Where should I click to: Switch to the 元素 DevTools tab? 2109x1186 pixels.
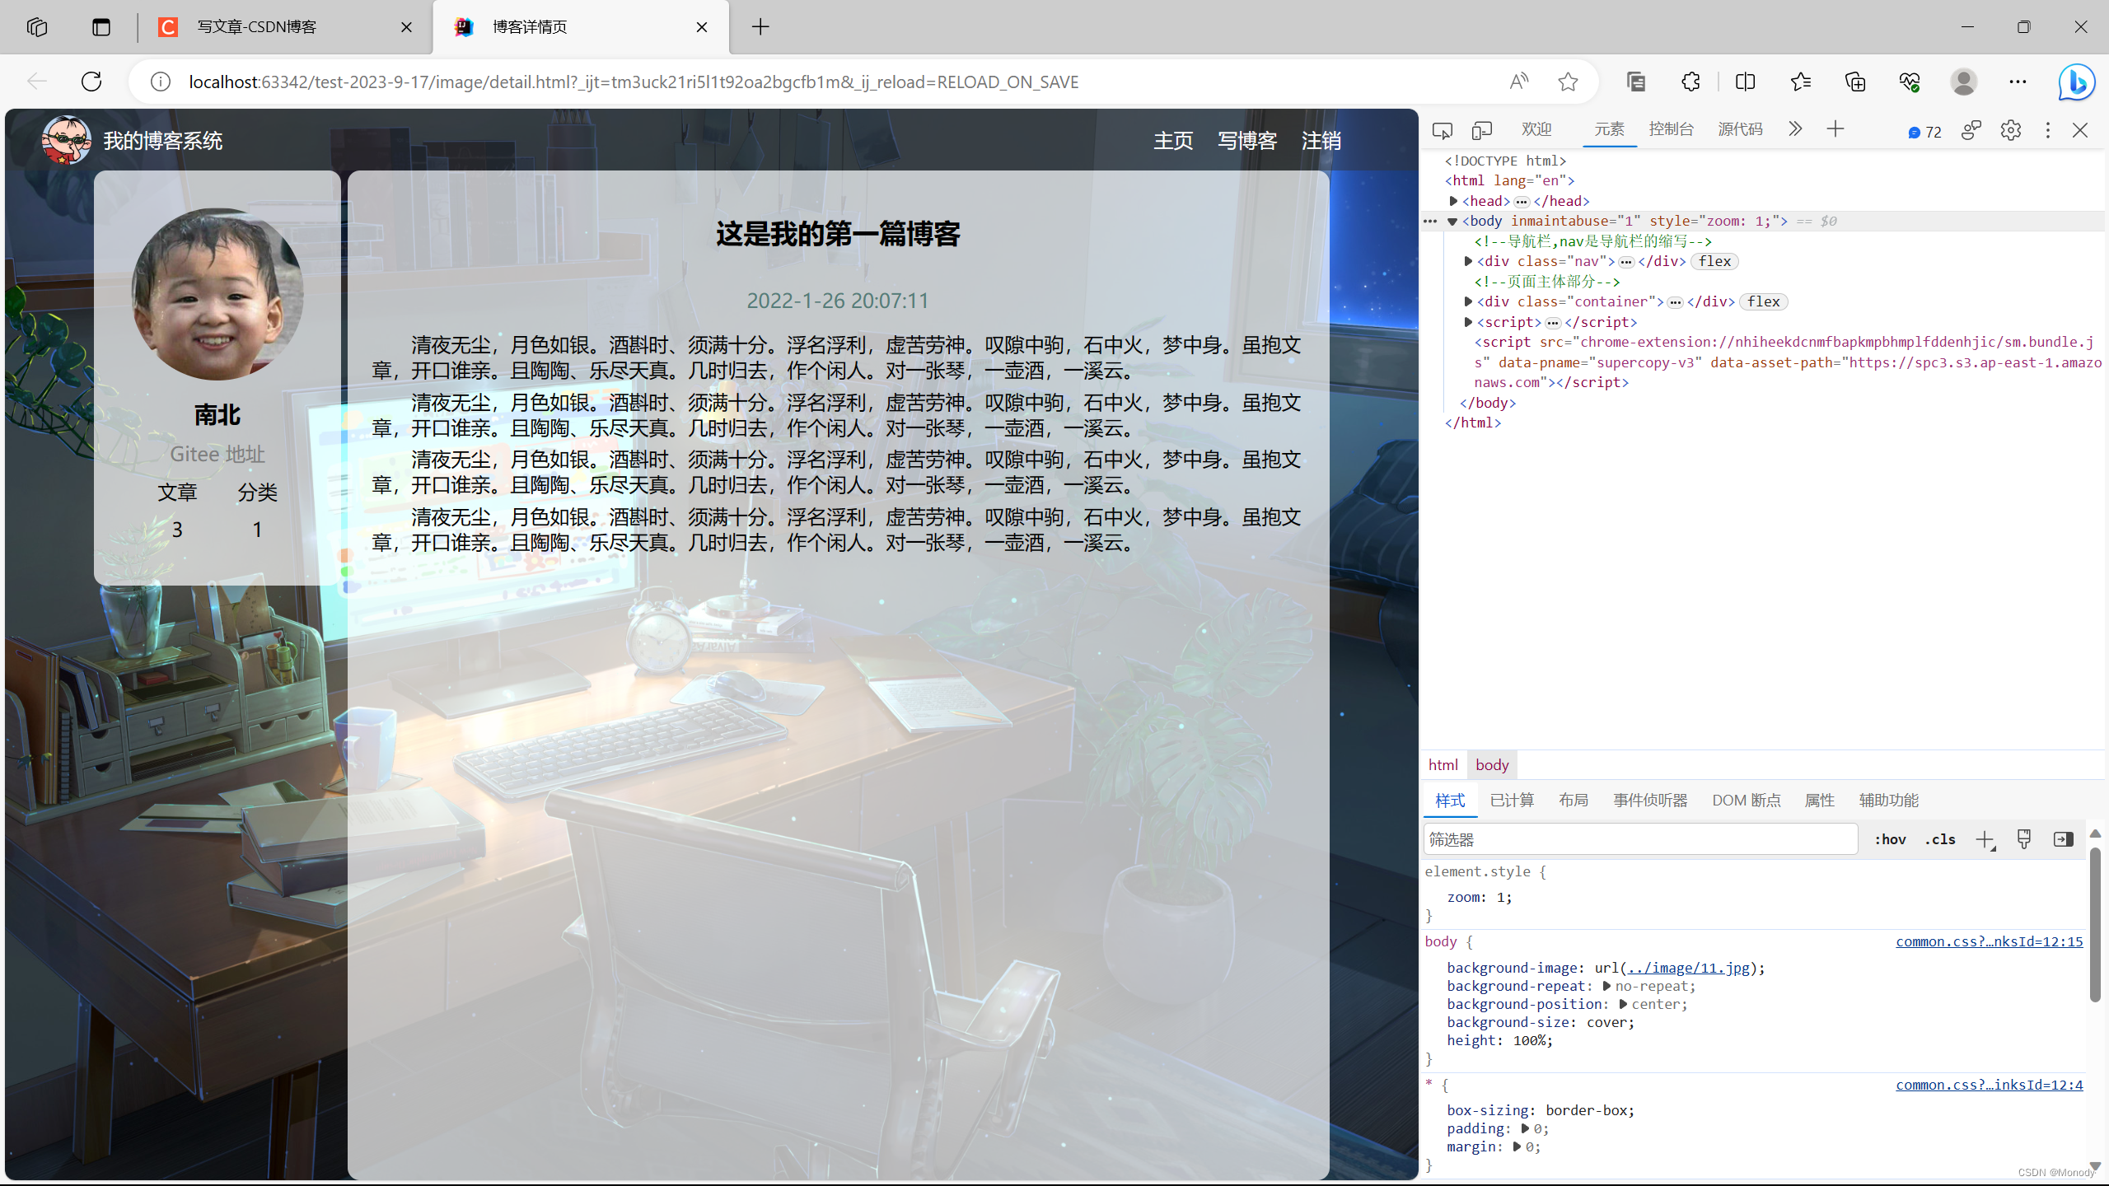1609,129
